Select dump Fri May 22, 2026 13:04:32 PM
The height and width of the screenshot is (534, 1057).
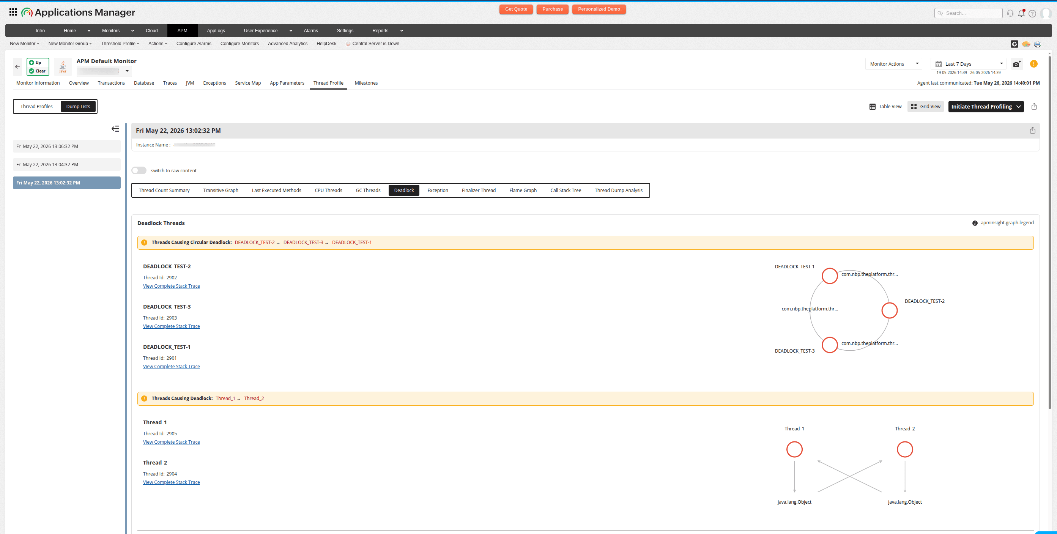pyautogui.click(x=66, y=164)
